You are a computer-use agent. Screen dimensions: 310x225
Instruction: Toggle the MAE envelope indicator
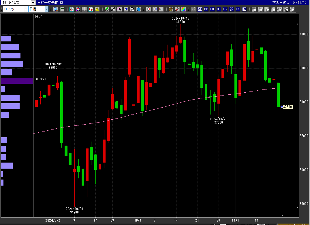[213, 9]
